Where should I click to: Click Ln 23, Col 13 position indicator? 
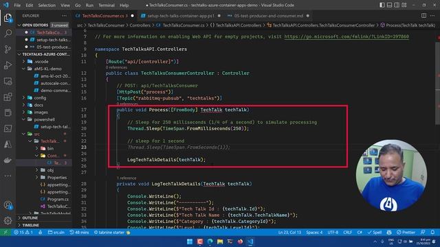[289, 232]
